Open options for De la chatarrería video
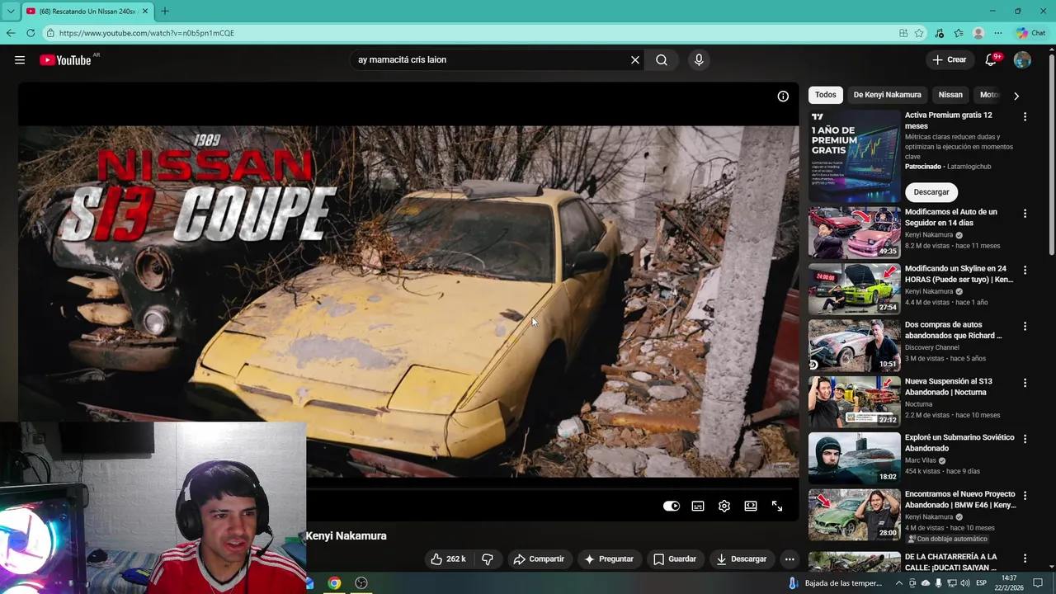This screenshot has height=594, width=1056. click(x=1025, y=559)
